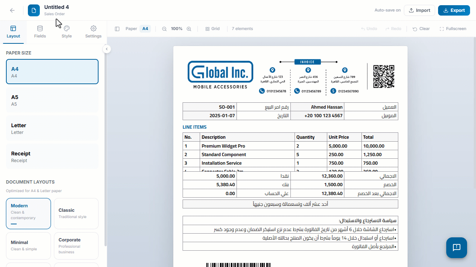Select A4 paper size

(x=52, y=72)
